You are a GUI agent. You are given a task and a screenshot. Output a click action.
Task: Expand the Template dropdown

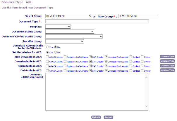tap(58, 27)
